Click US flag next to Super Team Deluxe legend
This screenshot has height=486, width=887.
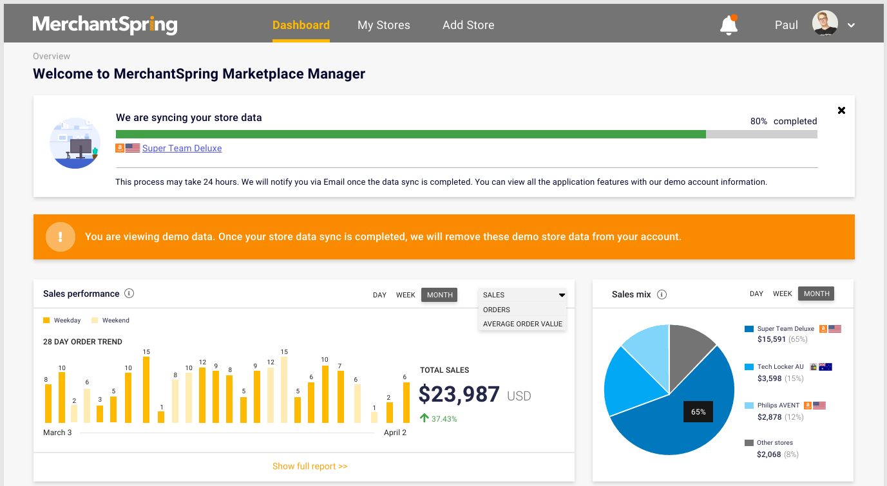pos(835,328)
